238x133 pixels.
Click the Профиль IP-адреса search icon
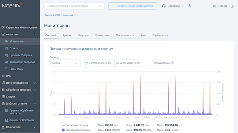[x=7, y=55]
